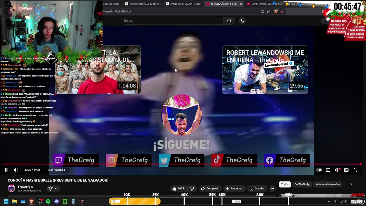Click the browser address bar URL
366x206 pixels.
[117, 11]
